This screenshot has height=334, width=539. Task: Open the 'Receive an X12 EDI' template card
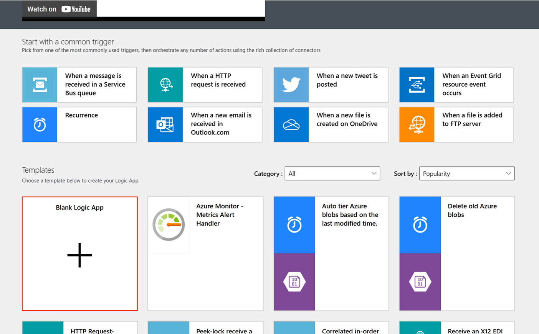coord(457,328)
